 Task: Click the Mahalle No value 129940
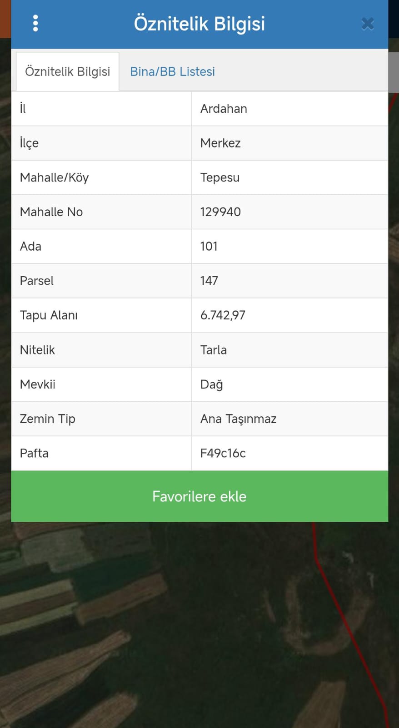coord(220,212)
